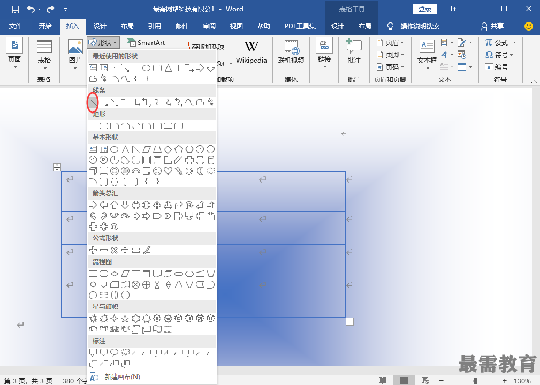Select the cube shape in basic shapes
540x385 pixels.
pyautogui.click(x=93, y=171)
